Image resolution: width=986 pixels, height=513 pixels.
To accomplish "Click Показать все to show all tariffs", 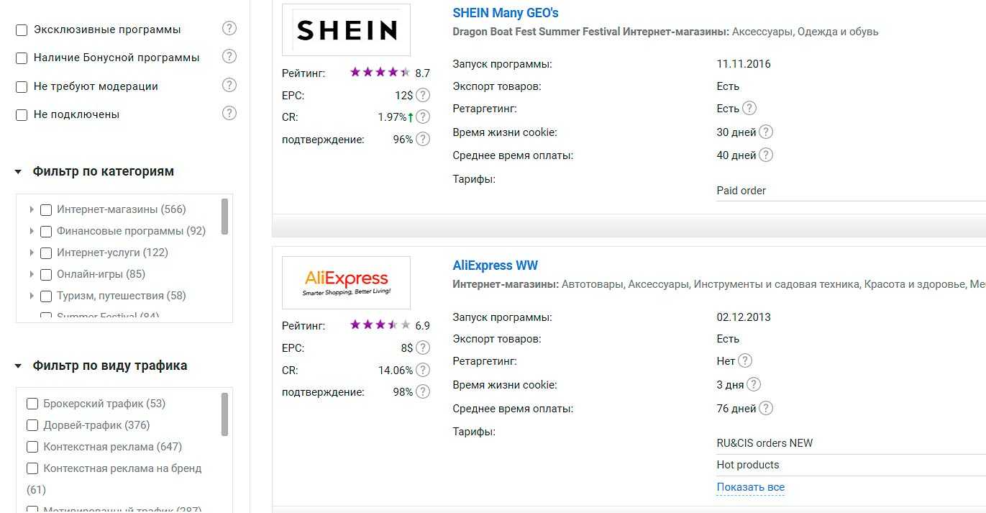I will click(750, 487).
